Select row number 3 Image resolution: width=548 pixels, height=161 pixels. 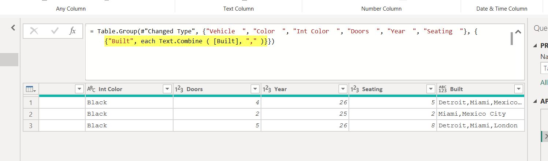[31, 126]
